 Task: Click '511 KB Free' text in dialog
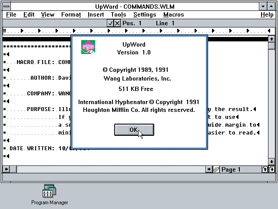(x=136, y=89)
